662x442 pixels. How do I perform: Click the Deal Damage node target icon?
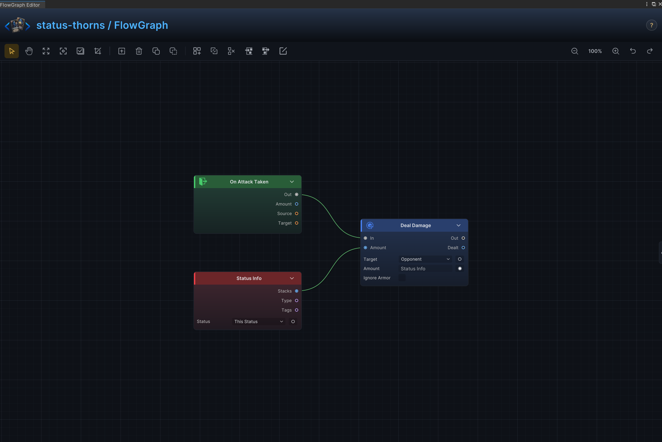pos(370,225)
